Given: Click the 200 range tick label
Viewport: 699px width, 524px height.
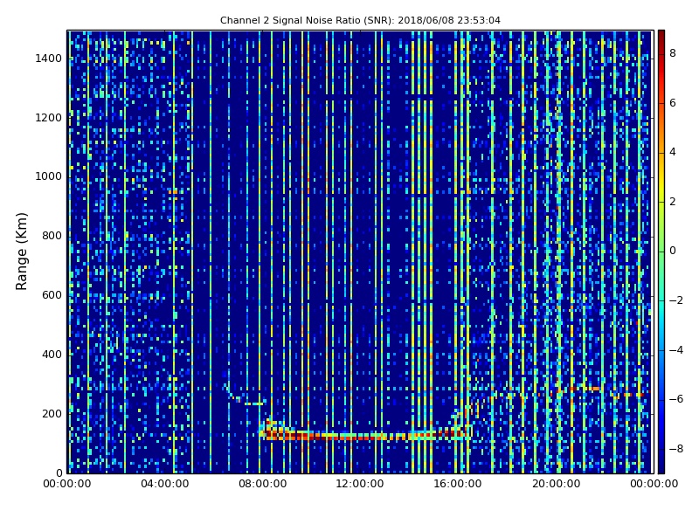Looking at the screenshot, I should tap(52, 413).
